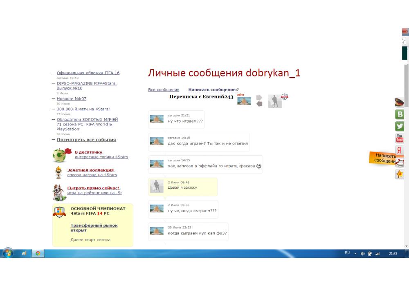Show hidden system tray icons
This screenshot has height=286, width=409.
coord(356,253)
